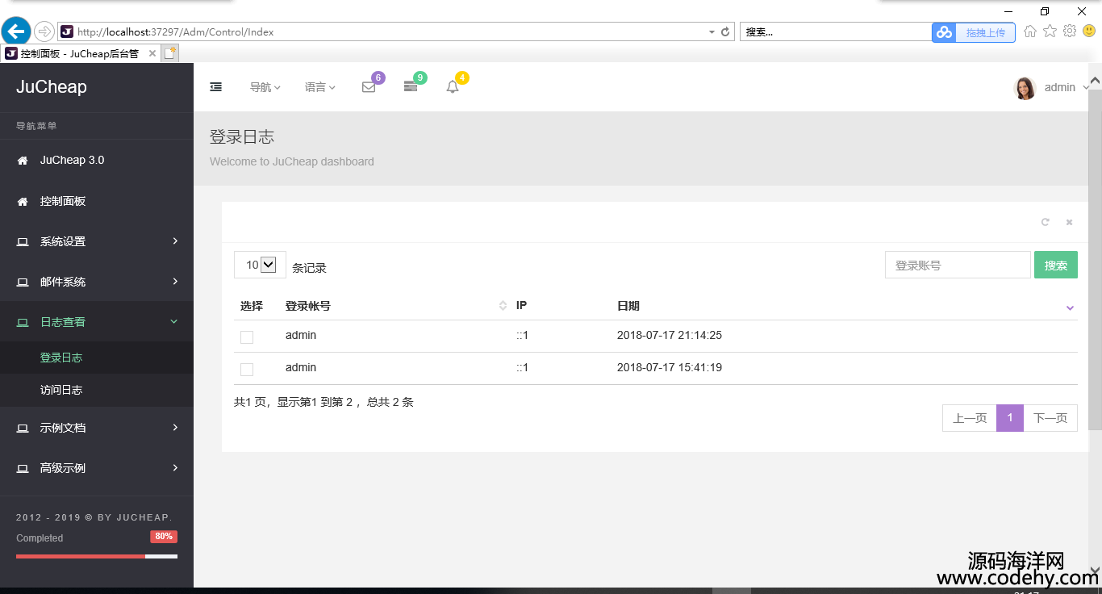Image resolution: width=1102 pixels, height=594 pixels.
Task: Click the browser back arrow button
Action: [x=16, y=31]
